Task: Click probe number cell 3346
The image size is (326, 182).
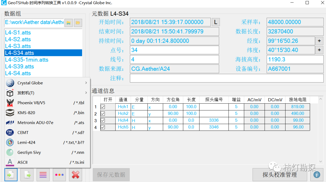Action: (214, 127)
